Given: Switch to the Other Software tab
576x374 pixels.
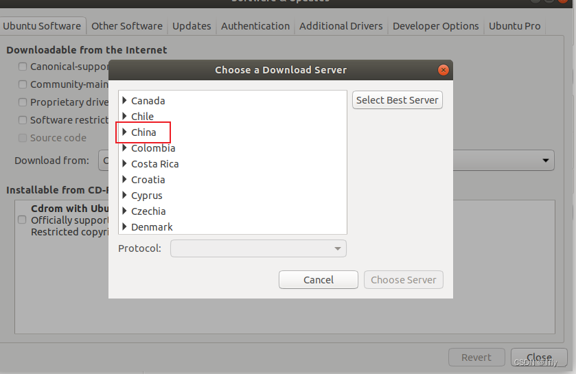Looking at the screenshot, I should tap(127, 26).
